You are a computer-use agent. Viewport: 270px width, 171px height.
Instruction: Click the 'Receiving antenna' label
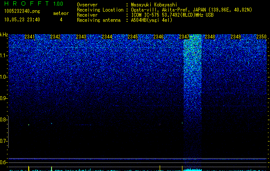[99, 20]
